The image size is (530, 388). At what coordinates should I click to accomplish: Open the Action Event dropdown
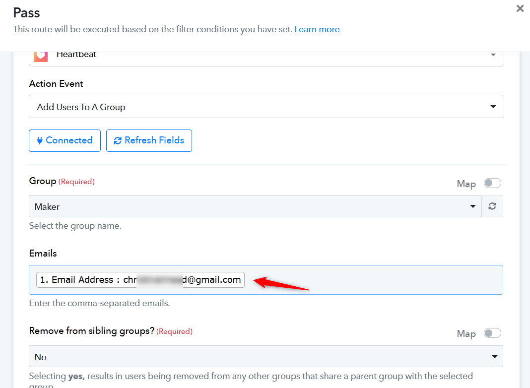[266, 107]
